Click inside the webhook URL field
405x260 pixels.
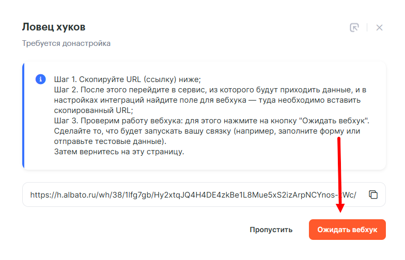[191, 195]
